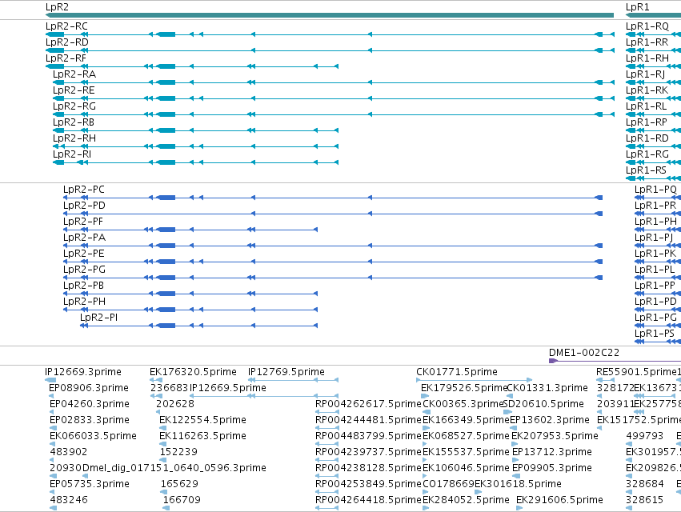Choose the LpR1-RJ transcript
This screenshot has width=681, height=512.
point(645,74)
